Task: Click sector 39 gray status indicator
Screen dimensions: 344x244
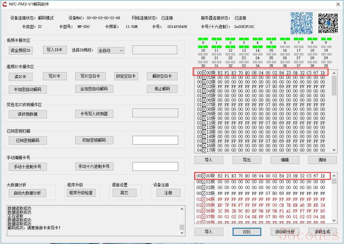Action: (x=326, y=62)
